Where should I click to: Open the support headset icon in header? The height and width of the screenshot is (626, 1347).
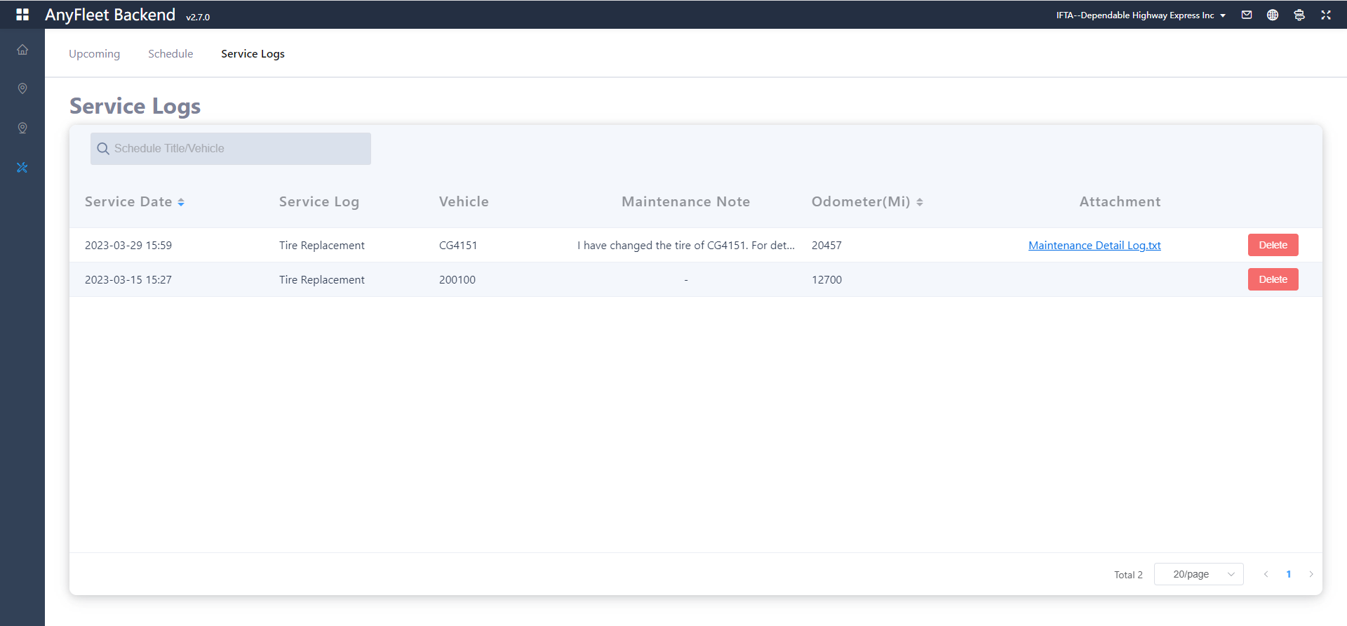[1299, 15]
